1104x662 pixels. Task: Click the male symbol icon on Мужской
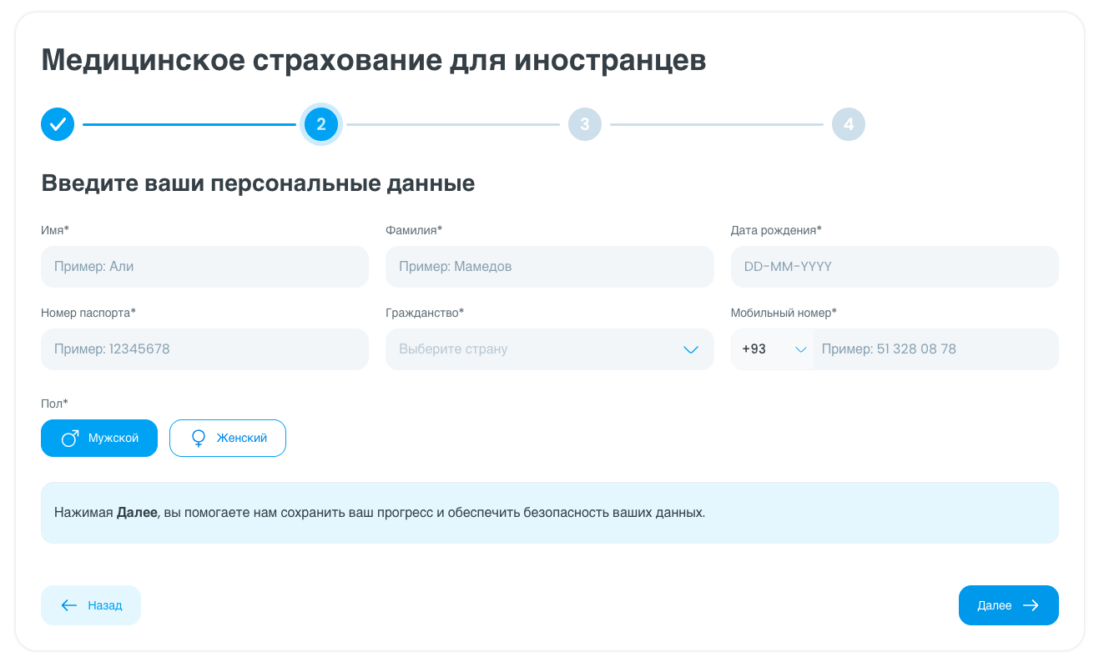[70, 438]
